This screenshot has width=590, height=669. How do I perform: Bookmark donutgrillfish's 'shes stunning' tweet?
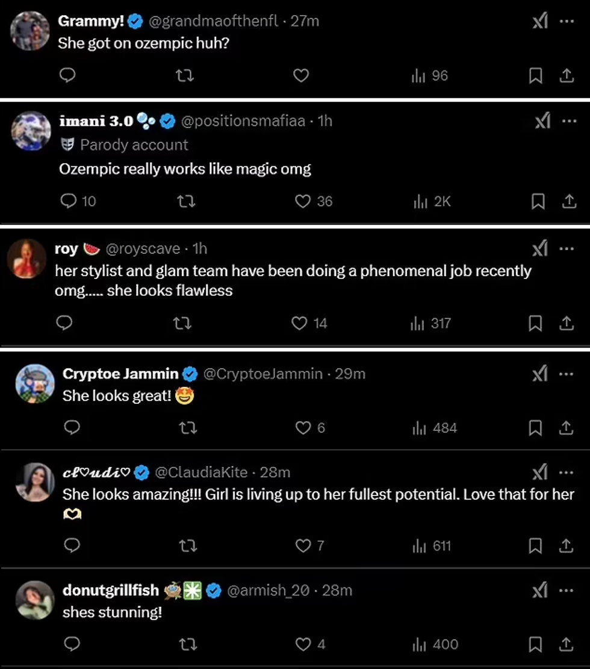point(535,645)
